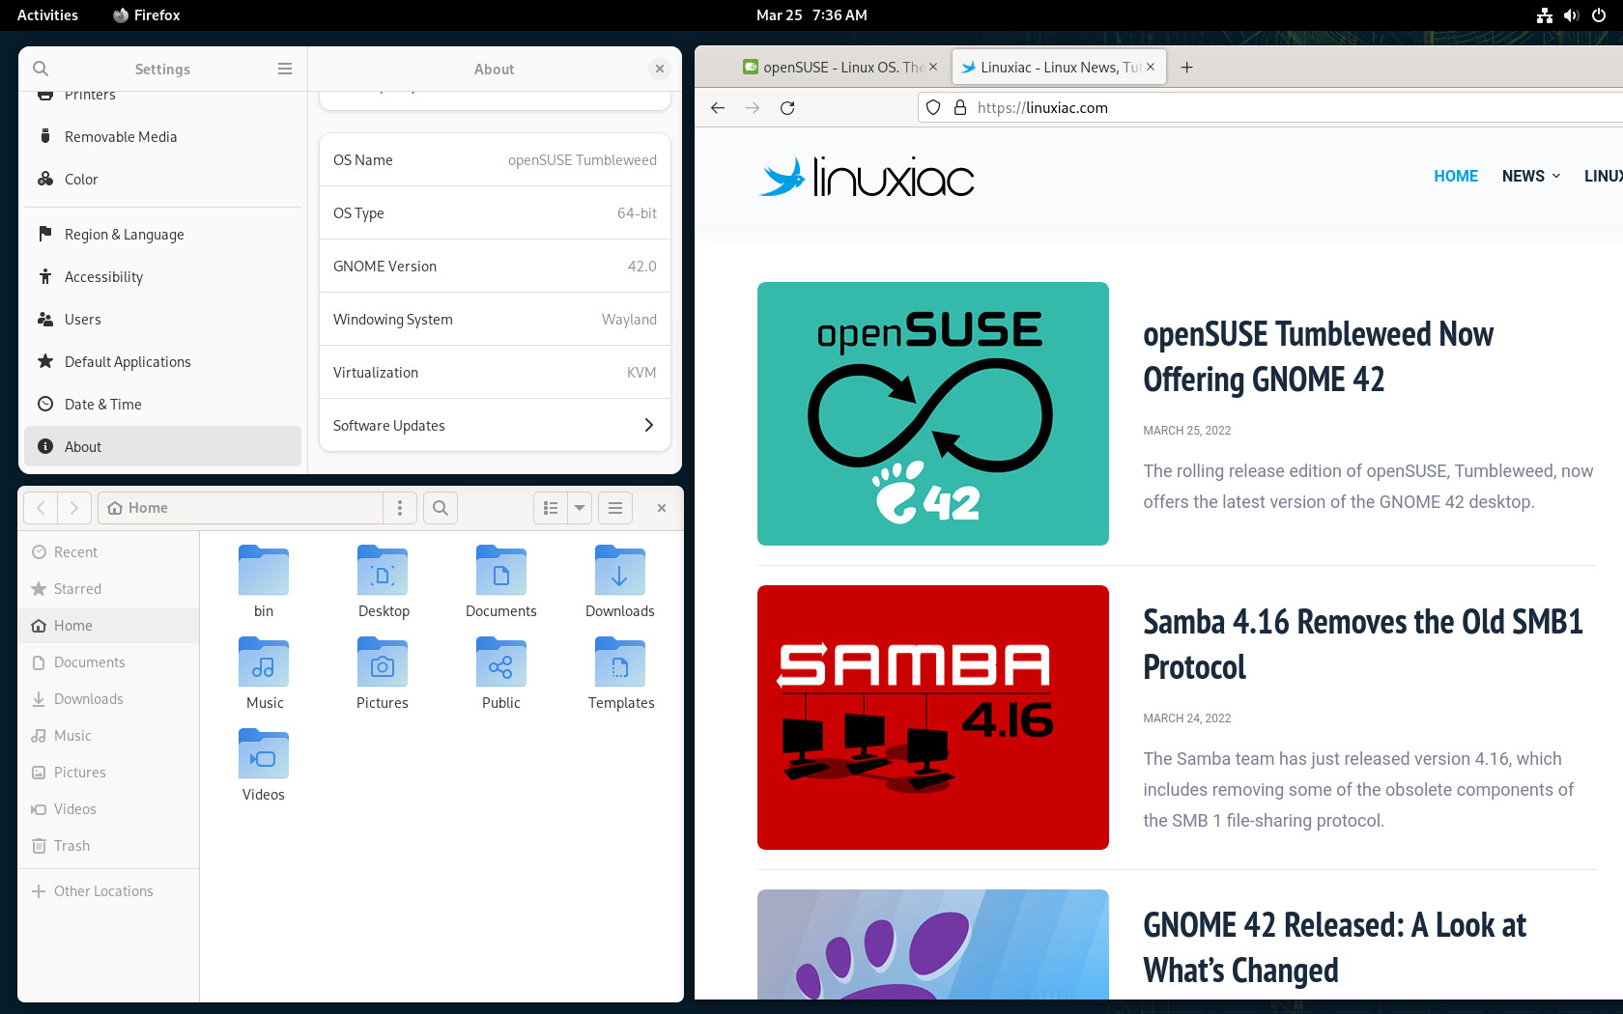Select the Templates folder icon

point(620,662)
